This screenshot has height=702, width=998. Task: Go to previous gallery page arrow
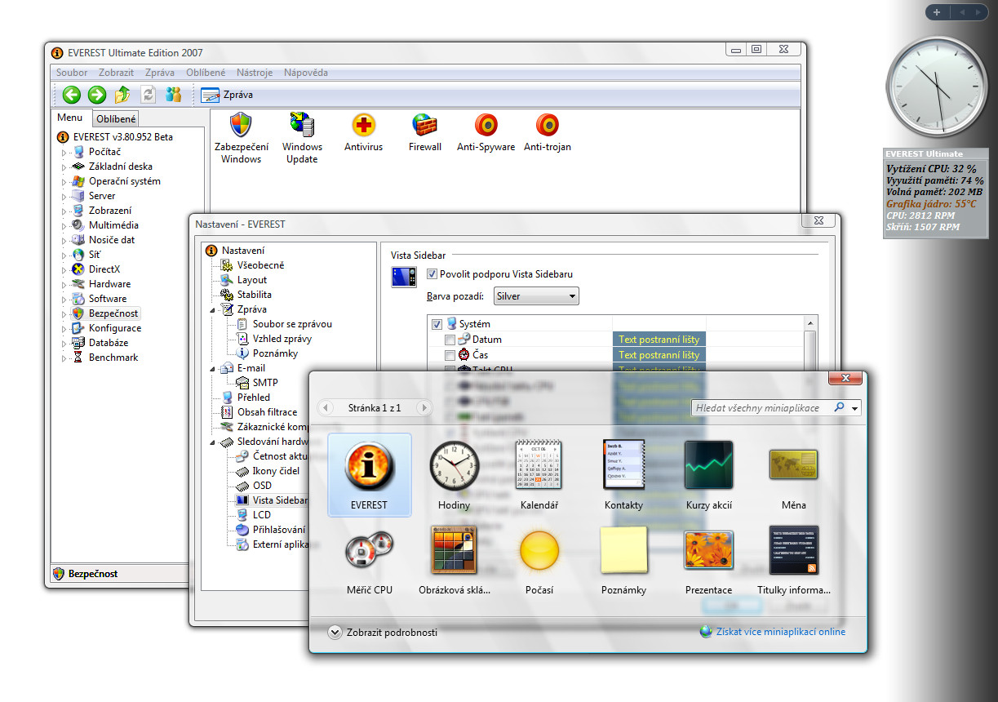pos(326,407)
